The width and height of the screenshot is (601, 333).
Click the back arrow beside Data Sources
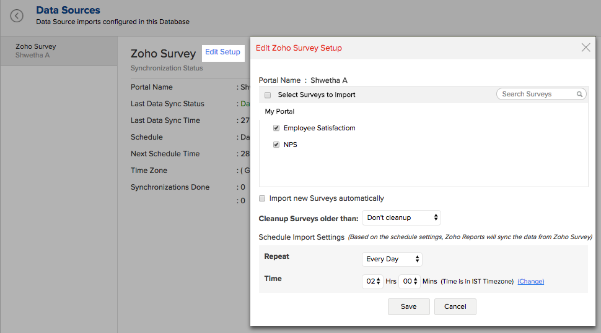pos(17,16)
